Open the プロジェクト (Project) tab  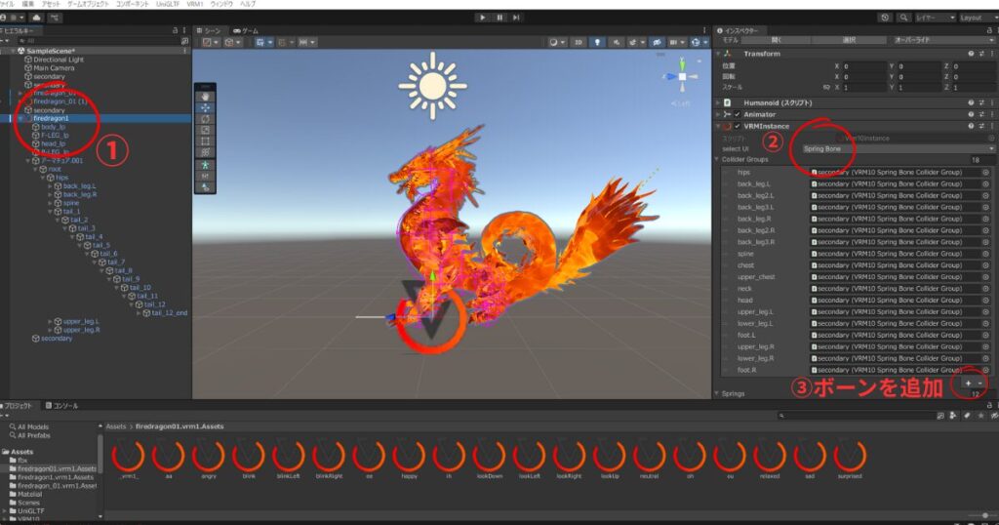click(x=18, y=405)
